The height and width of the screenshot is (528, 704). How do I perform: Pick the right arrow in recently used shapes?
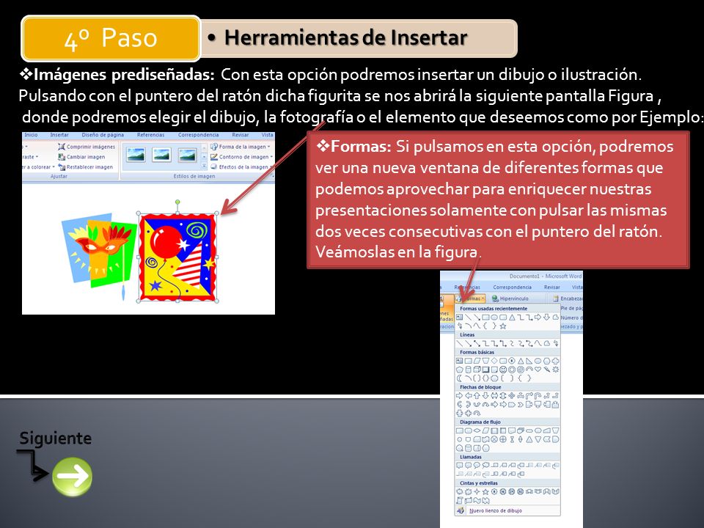pyautogui.click(x=538, y=318)
